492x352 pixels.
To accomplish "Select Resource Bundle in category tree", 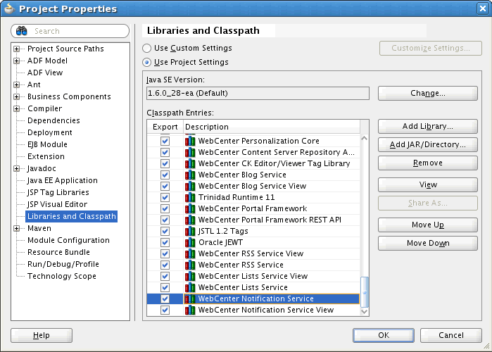I will coord(58,252).
